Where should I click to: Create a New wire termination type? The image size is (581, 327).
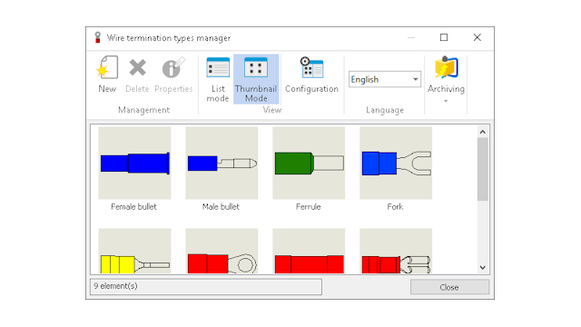(107, 74)
